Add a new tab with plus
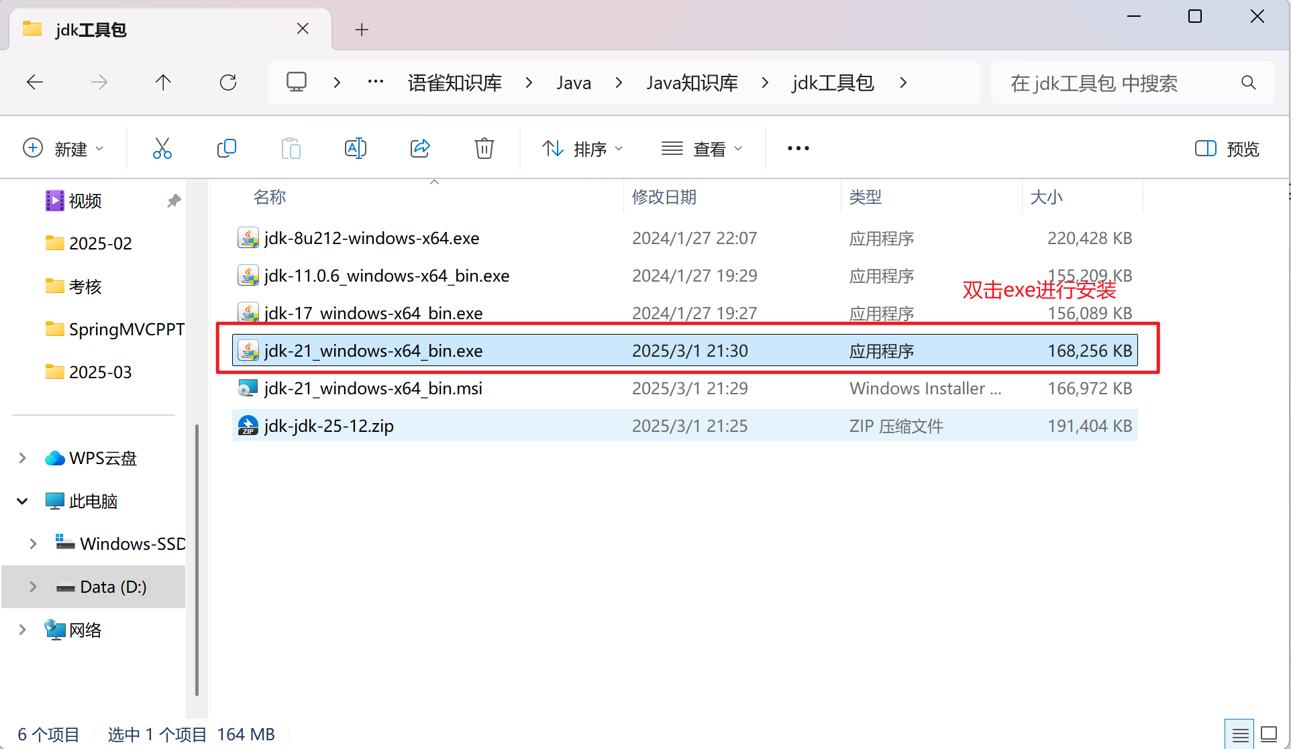The height and width of the screenshot is (749, 1291). click(362, 30)
